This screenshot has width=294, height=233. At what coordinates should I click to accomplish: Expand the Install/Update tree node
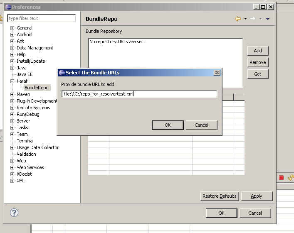point(12,61)
